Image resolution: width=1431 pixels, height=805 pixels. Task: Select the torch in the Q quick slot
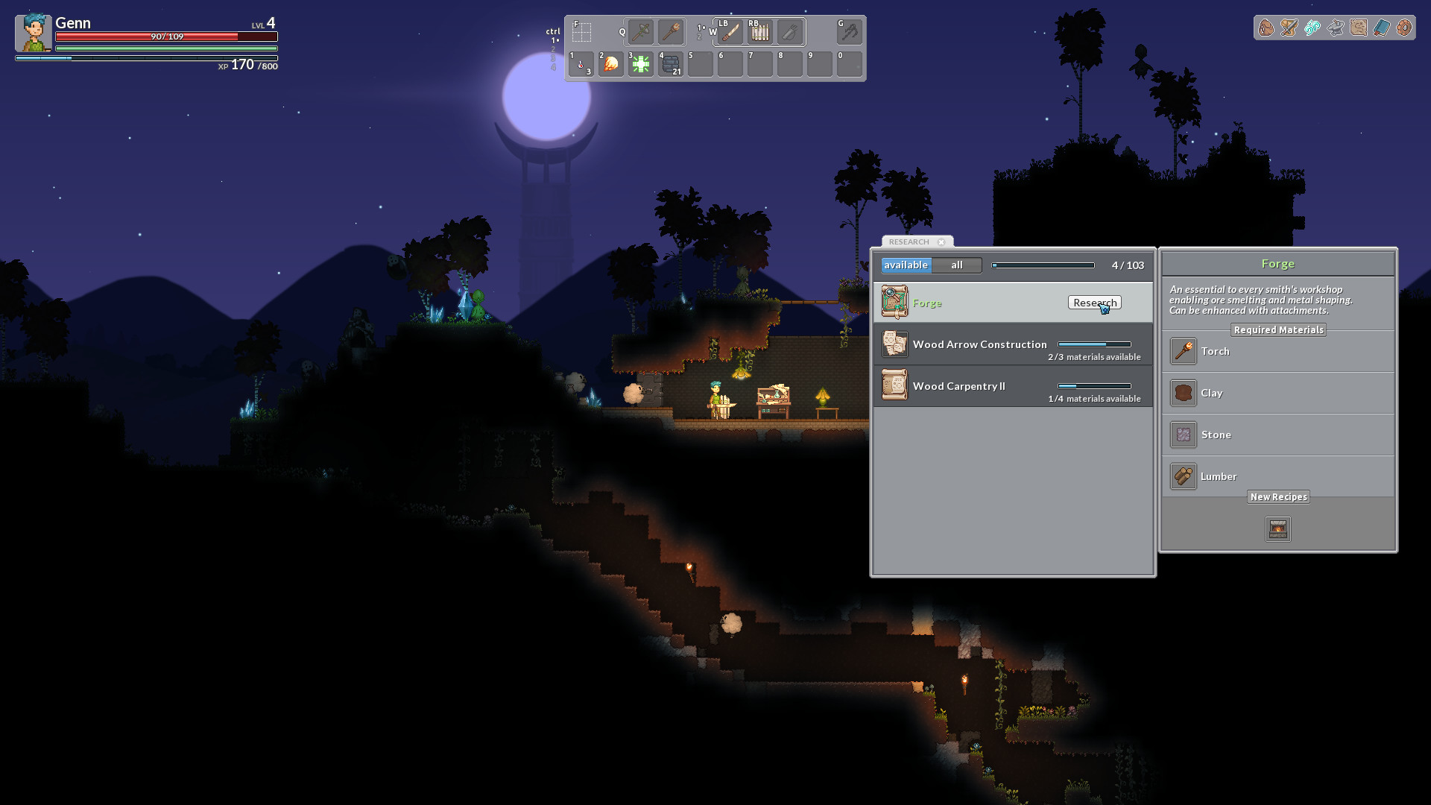coord(669,32)
